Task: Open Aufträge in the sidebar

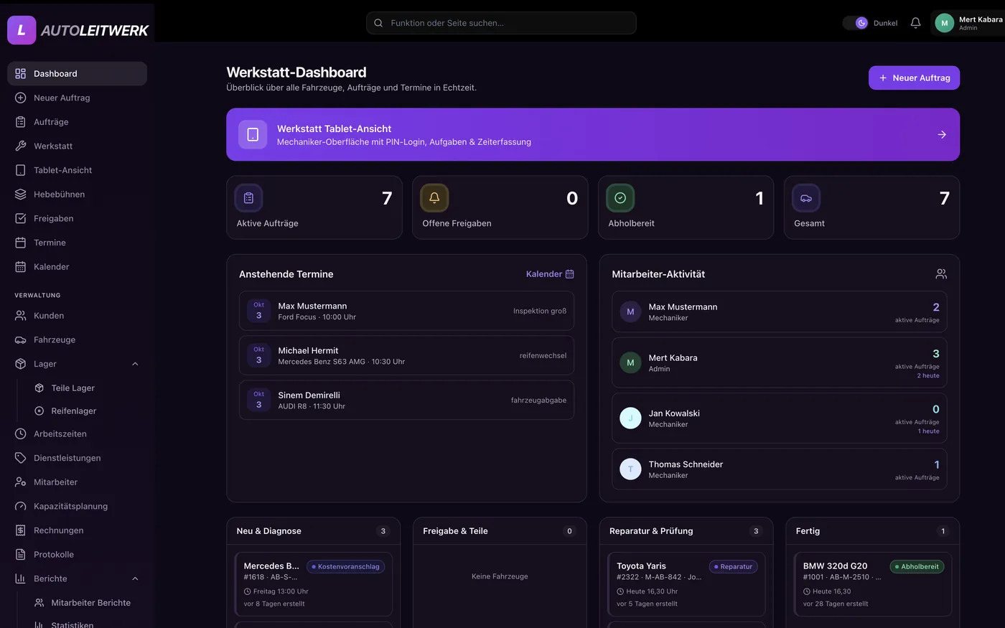Action: pos(77,122)
